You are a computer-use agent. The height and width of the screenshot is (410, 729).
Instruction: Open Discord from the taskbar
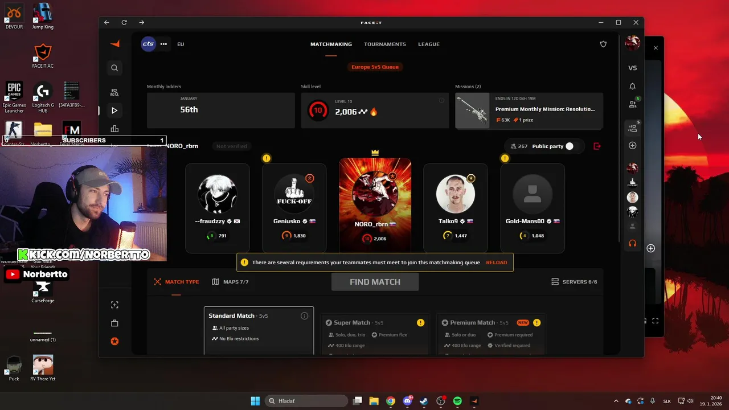point(407,401)
